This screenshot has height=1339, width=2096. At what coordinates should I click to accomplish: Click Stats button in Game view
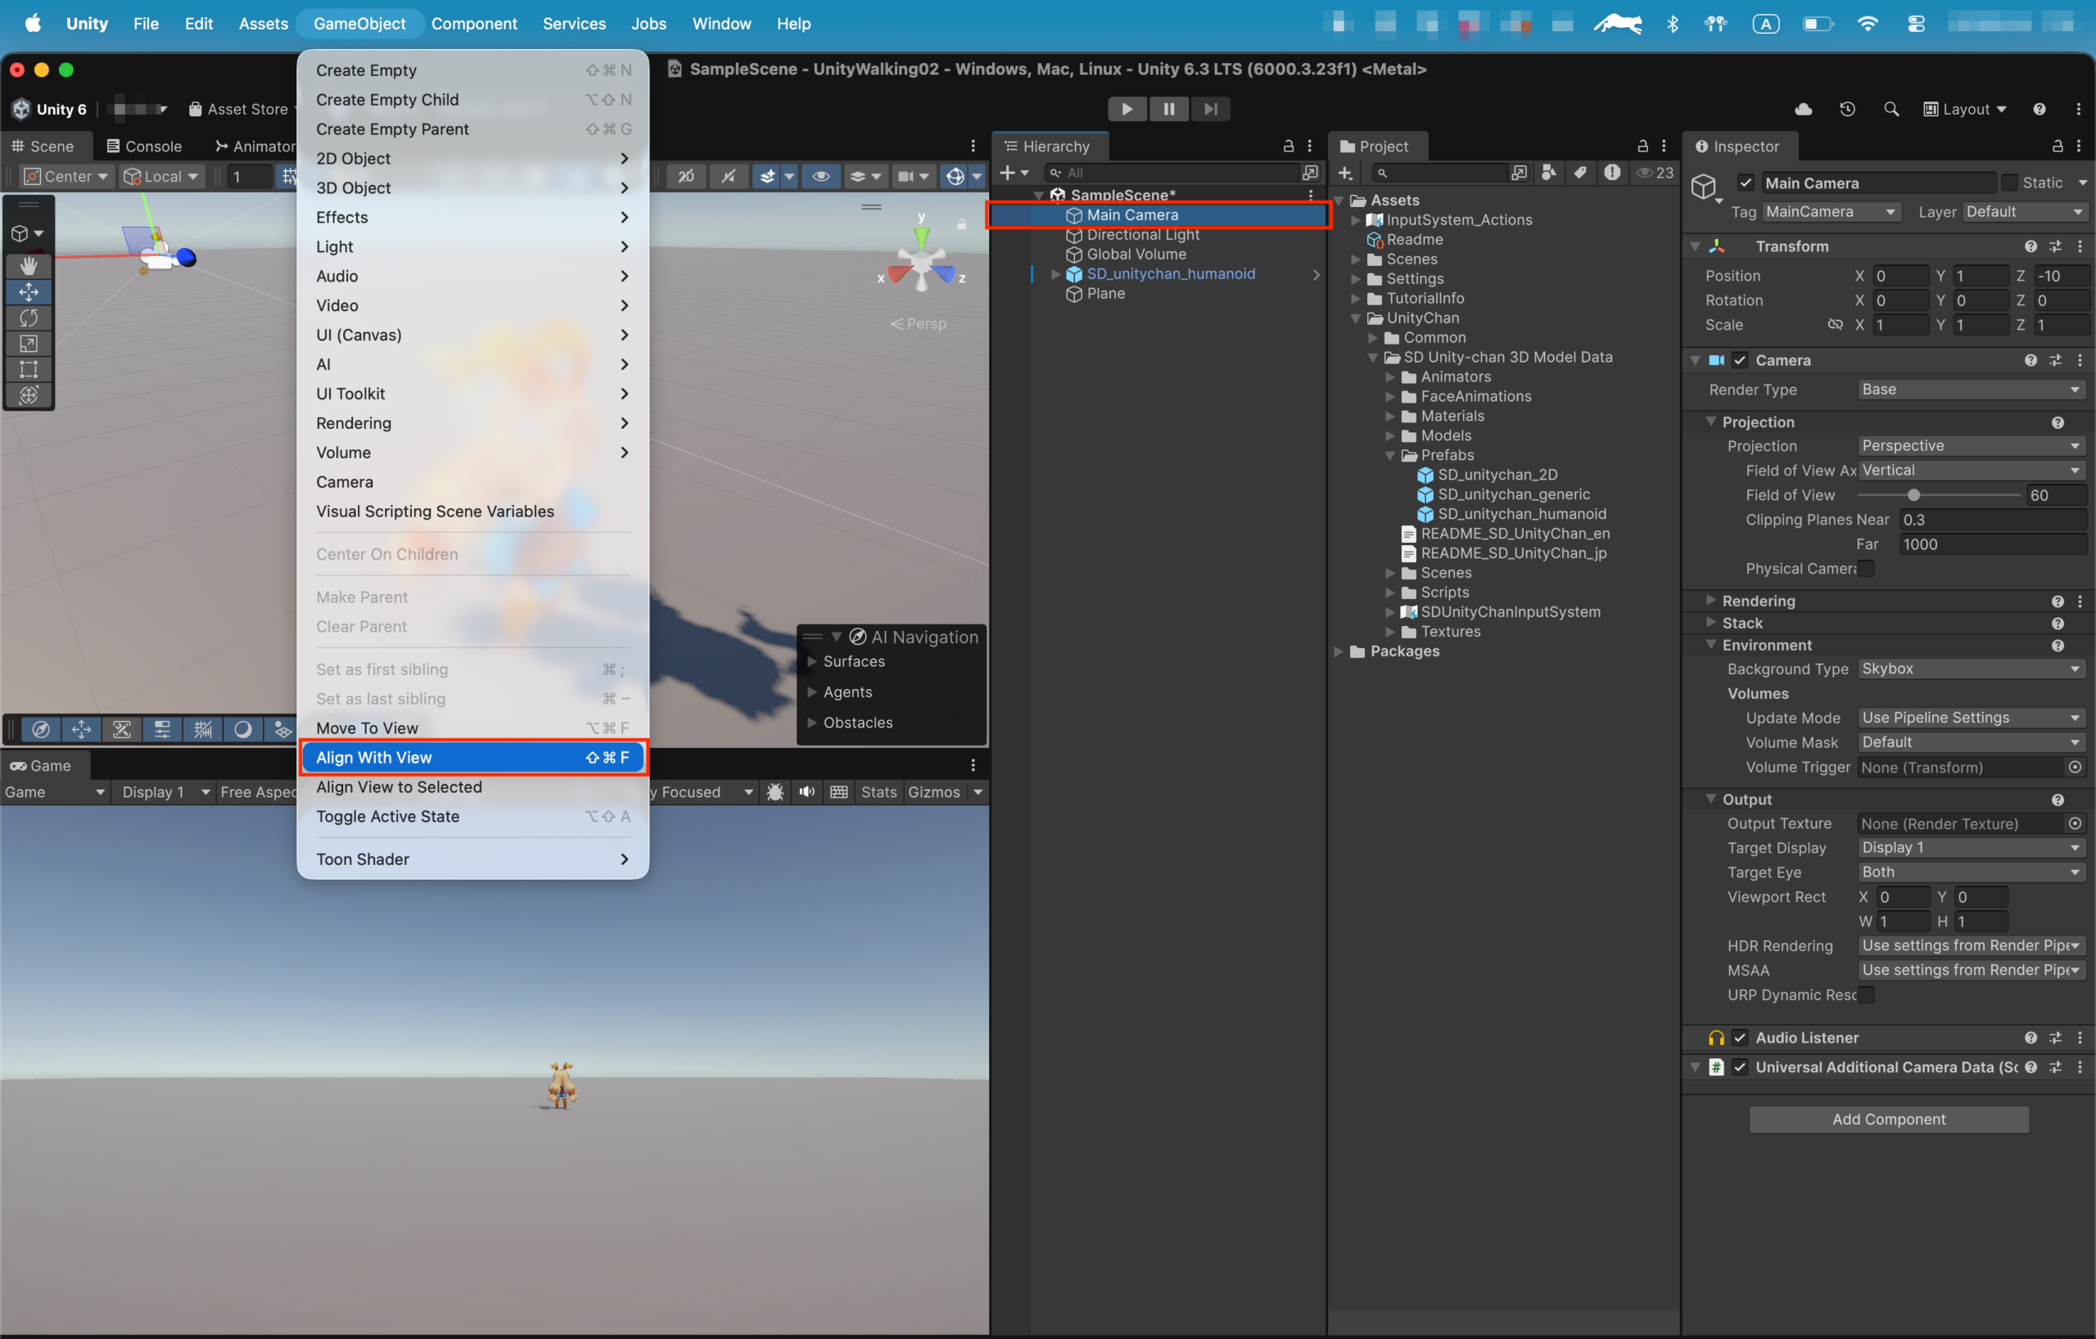click(879, 791)
